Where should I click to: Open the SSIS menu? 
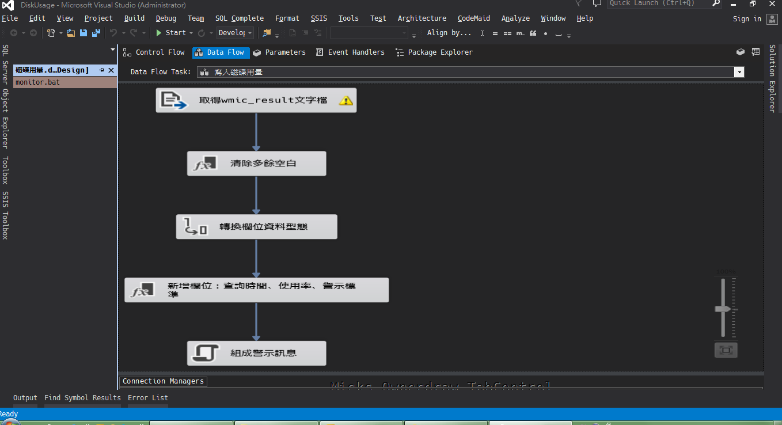(x=318, y=18)
